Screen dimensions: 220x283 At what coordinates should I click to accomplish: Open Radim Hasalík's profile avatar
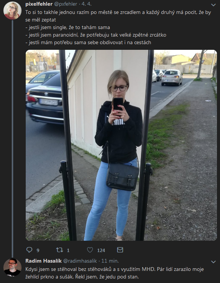pos(12,267)
